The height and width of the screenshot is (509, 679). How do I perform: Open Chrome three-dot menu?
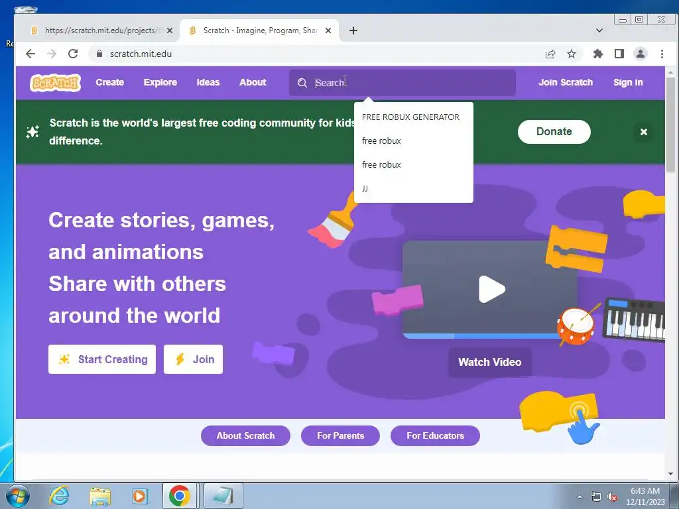662,54
